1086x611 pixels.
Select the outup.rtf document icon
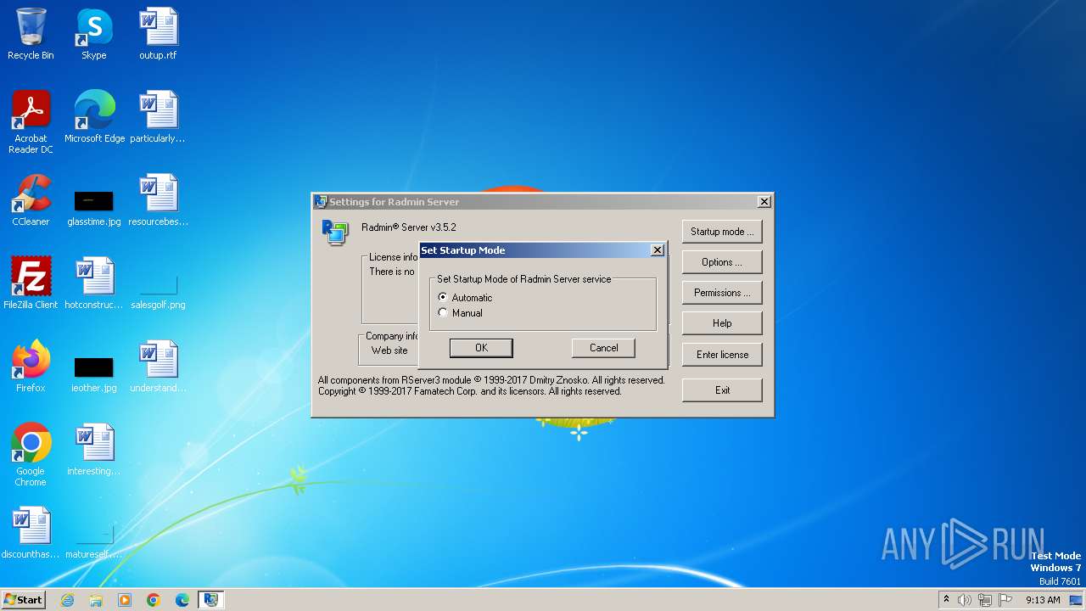click(x=158, y=34)
